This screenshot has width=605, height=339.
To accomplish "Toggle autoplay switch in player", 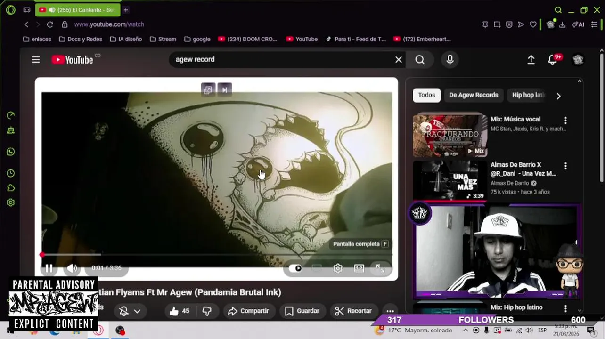I will pyautogui.click(x=296, y=268).
